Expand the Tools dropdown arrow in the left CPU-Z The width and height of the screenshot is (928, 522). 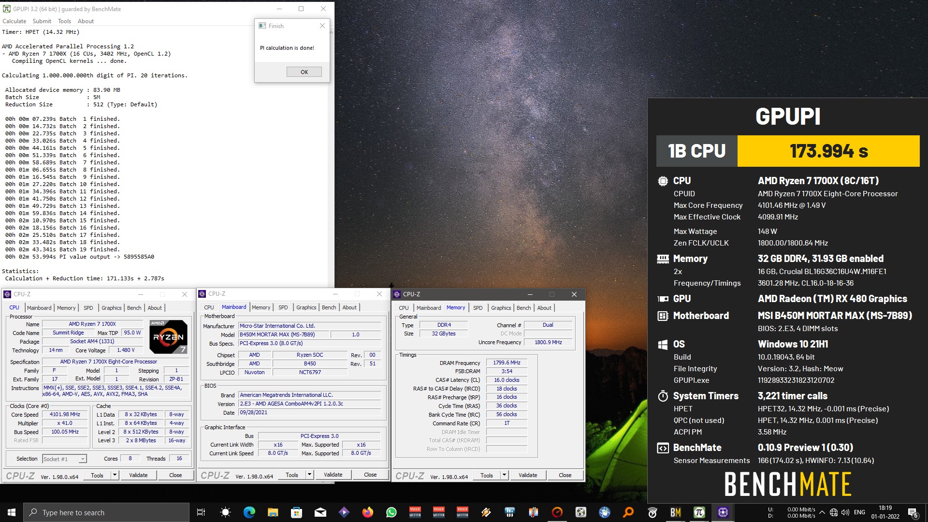[x=115, y=475]
